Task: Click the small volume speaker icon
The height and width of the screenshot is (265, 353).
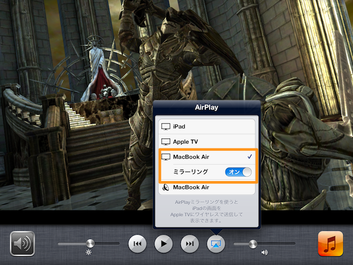Action: (x=264, y=252)
